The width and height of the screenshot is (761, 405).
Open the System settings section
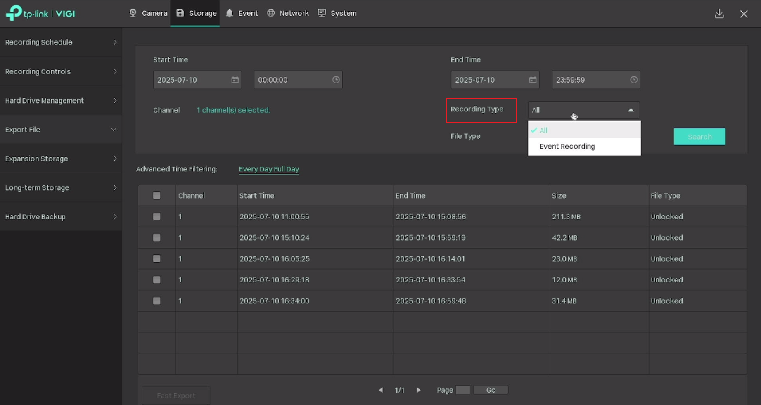pyautogui.click(x=337, y=13)
